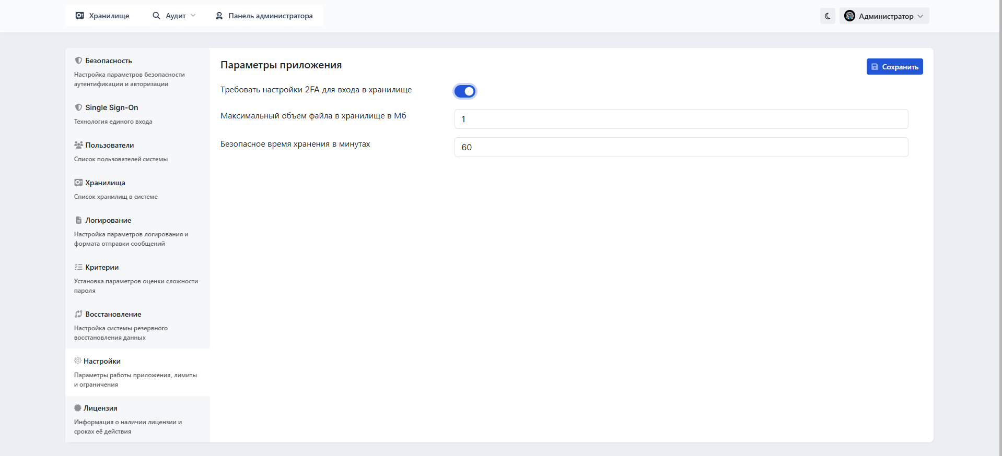Open the Хранилища list section

137,189
